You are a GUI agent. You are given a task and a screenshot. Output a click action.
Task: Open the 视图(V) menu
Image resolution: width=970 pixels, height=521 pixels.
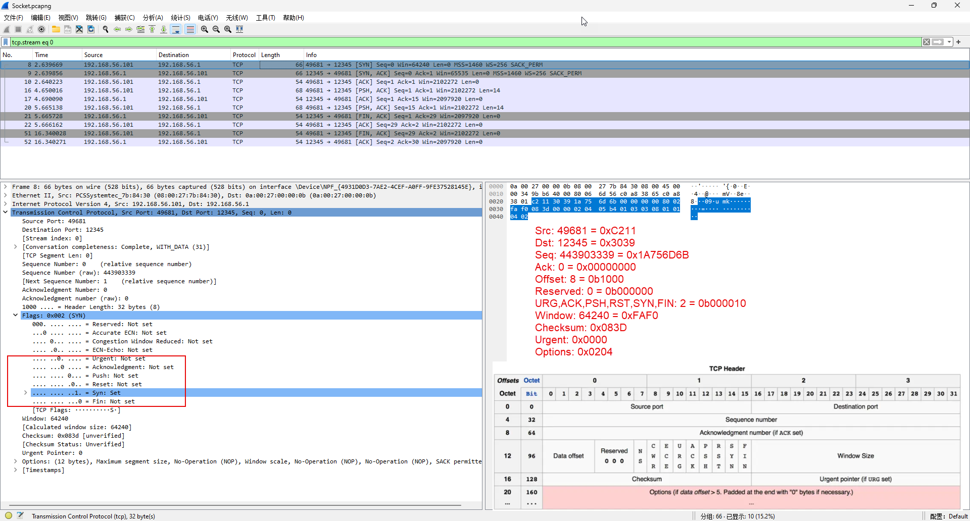(x=68, y=18)
